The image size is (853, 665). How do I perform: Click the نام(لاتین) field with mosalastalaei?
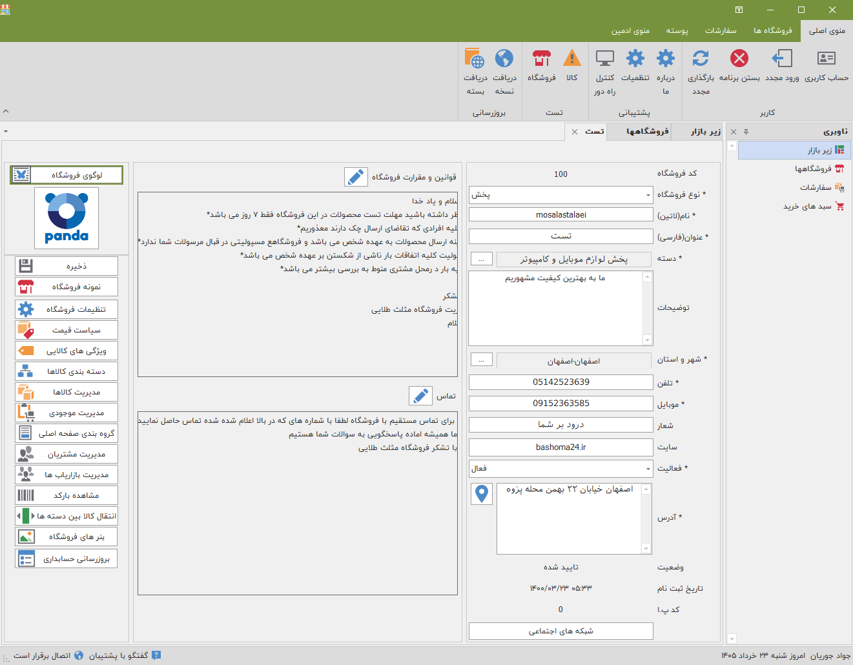[561, 215]
